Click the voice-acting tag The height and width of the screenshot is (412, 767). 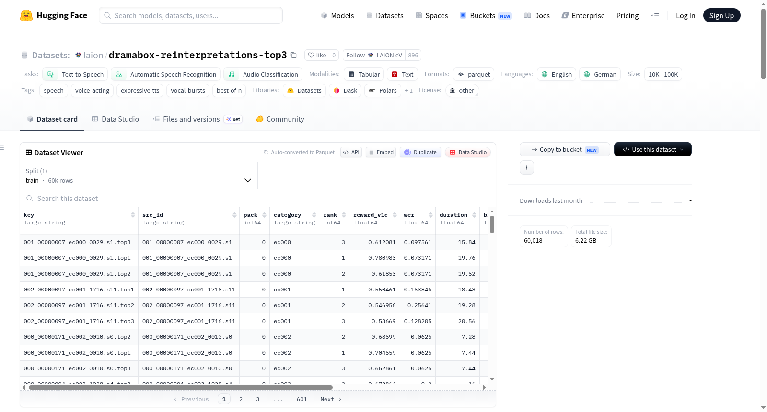coord(92,90)
